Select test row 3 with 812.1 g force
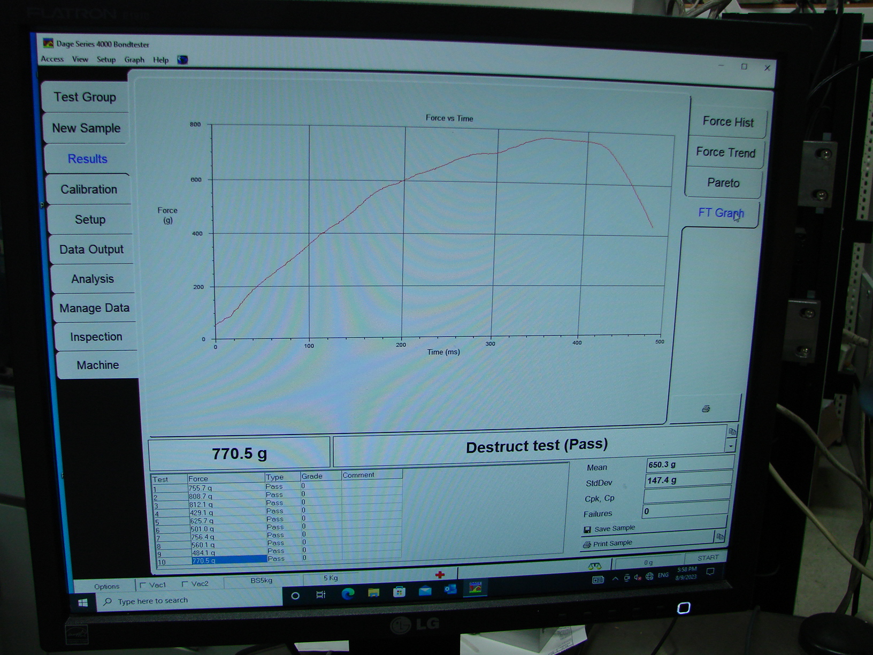The image size is (873, 655). (201, 505)
